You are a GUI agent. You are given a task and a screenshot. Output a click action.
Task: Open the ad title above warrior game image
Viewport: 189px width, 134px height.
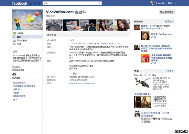pyautogui.click(x=142, y=94)
